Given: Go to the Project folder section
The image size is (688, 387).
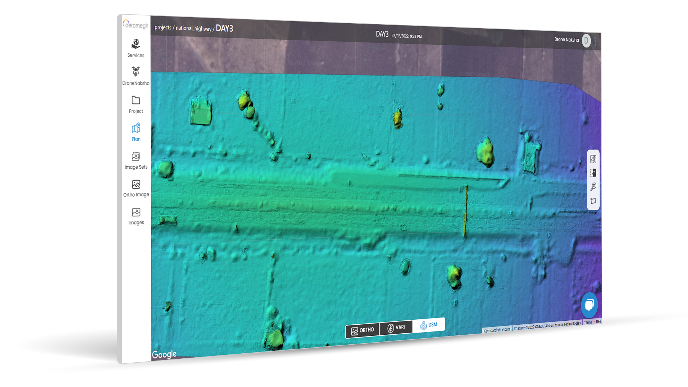Looking at the screenshot, I should [136, 104].
